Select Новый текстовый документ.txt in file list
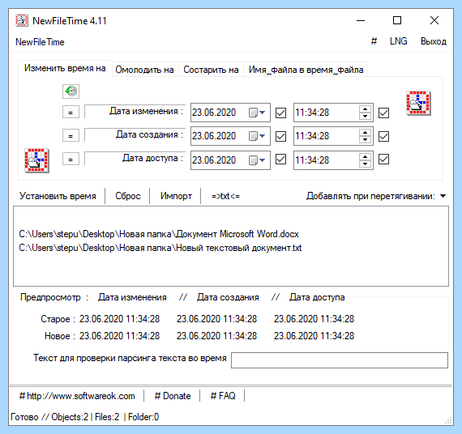The height and width of the screenshot is (434, 462). (160, 248)
